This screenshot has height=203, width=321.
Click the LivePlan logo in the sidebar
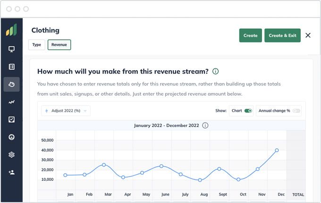11,30
